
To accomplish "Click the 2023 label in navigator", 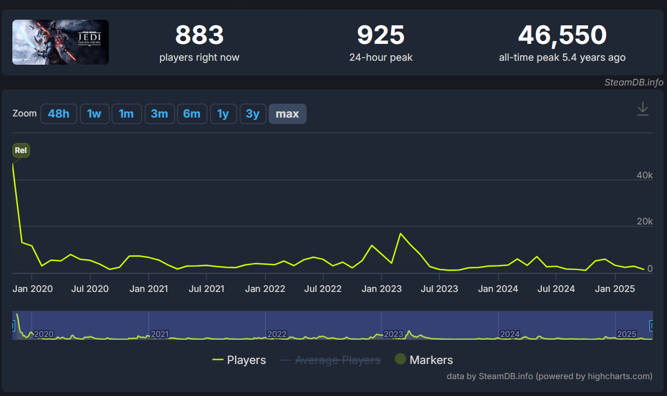I will (393, 334).
